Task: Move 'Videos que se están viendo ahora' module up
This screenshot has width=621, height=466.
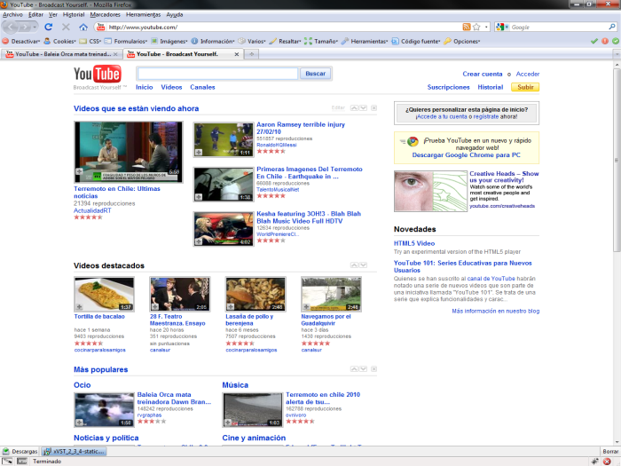Action: tap(354, 107)
